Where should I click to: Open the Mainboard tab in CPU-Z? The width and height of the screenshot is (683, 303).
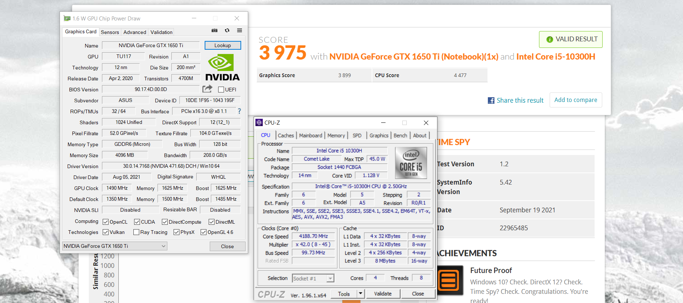[311, 136]
